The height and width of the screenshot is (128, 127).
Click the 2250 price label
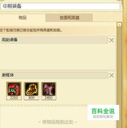(14, 98)
